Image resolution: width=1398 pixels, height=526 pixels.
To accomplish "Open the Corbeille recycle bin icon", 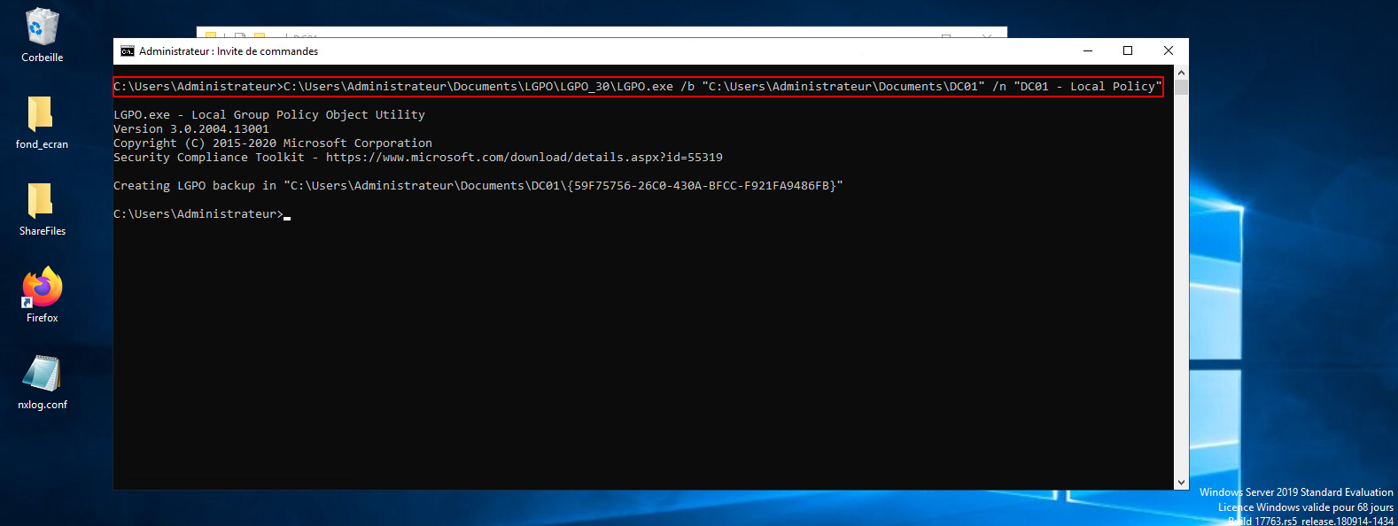I will click(42, 28).
